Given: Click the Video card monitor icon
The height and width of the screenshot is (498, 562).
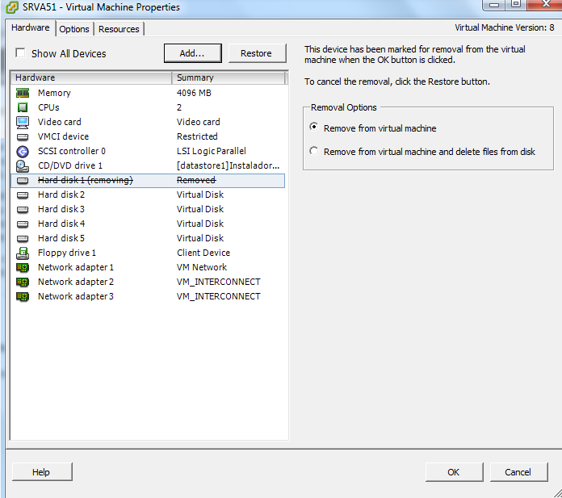Looking at the screenshot, I should click(x=23, y=122).
